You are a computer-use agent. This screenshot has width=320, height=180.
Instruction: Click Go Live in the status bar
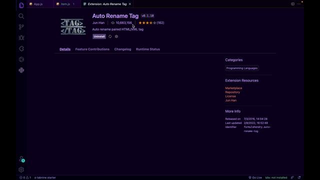coord(255,177)
